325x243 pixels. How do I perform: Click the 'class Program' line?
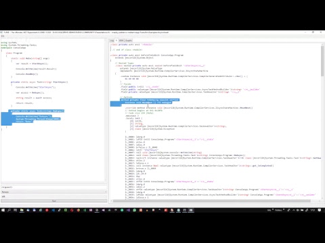point(14,53)
